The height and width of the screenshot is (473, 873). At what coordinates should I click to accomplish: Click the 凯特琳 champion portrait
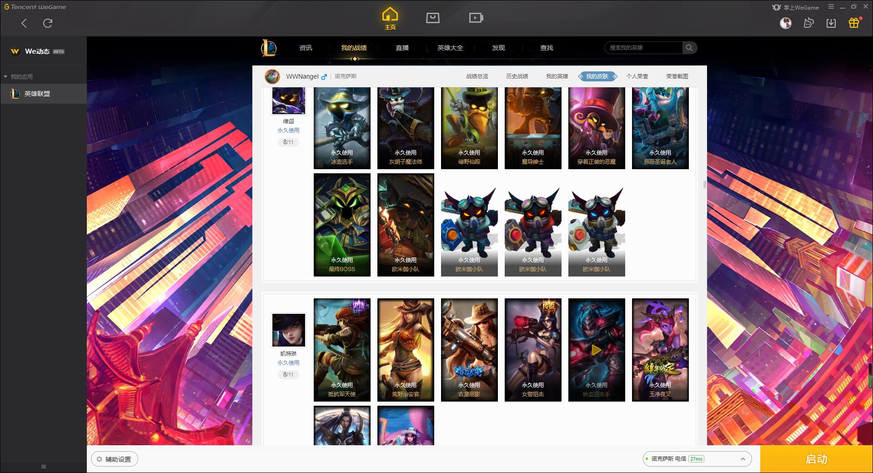(x=289, y=330)
